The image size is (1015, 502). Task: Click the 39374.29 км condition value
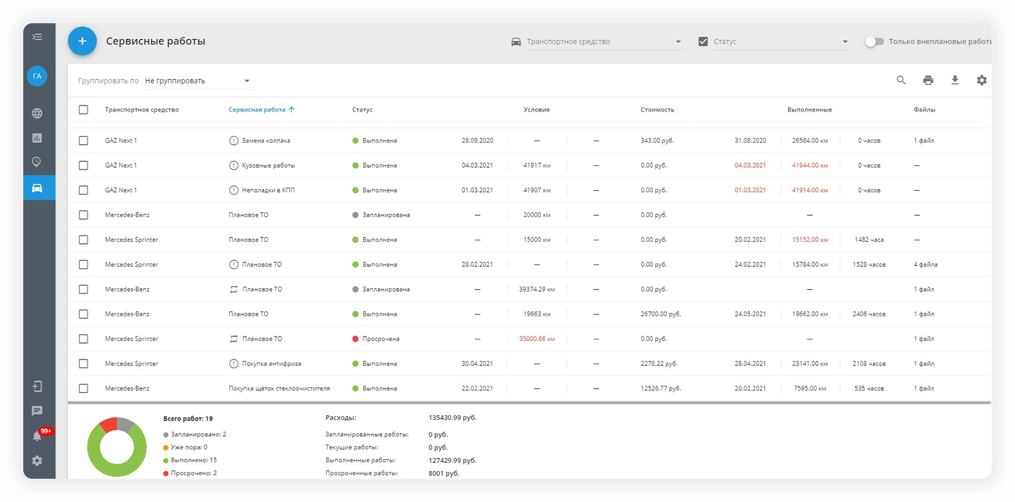pyautogui.click(x=537, y=290)
